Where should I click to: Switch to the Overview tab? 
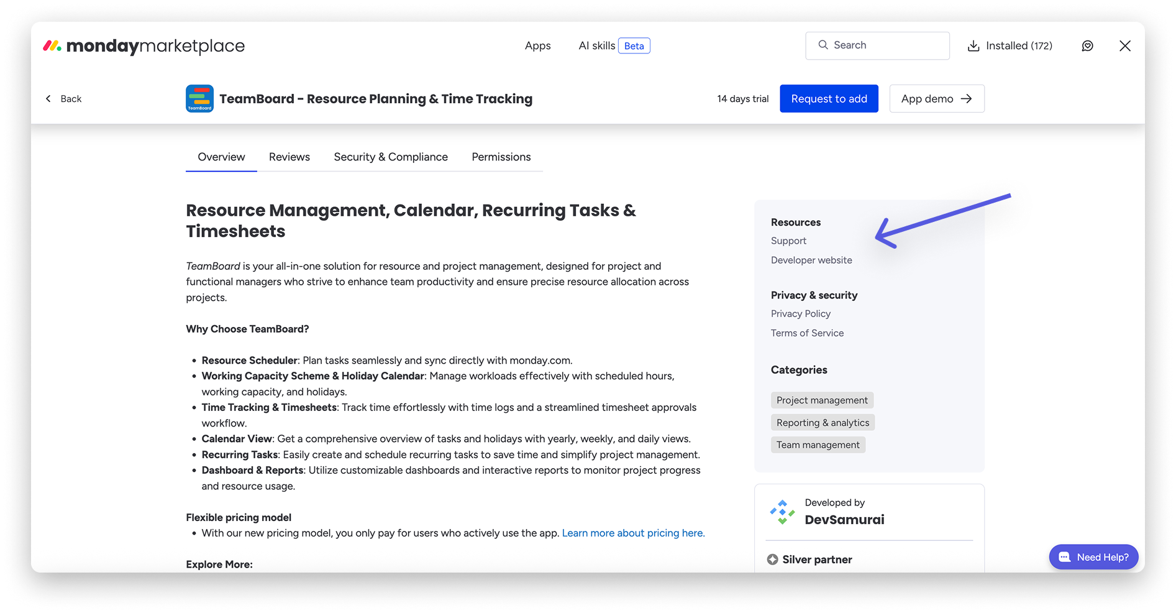coord(221,157)
